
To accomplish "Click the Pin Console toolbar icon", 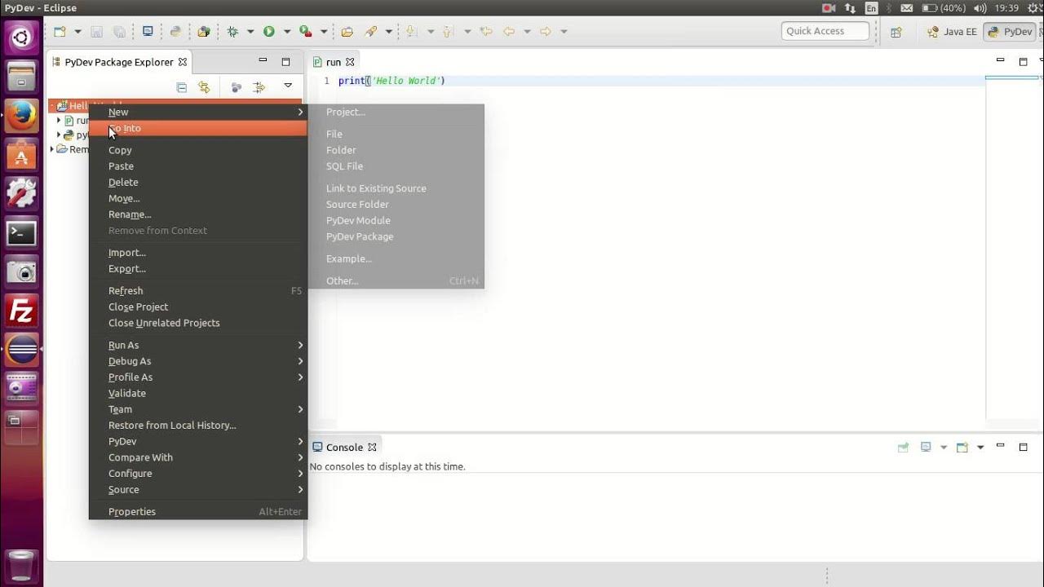I will click(x=903, y=447).
